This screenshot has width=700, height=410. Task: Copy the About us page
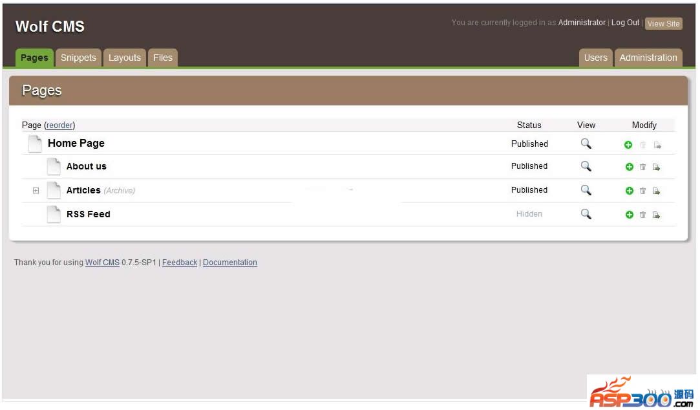[x=656, y=167]
